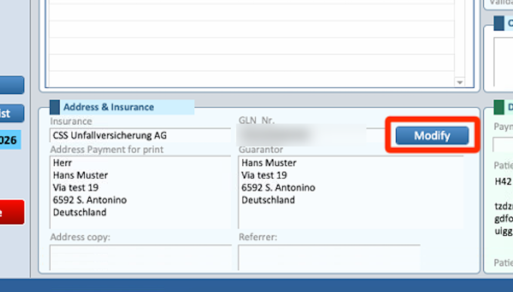Select the empty Address copy box
513x292 pixels.
[x=140, y=257]
